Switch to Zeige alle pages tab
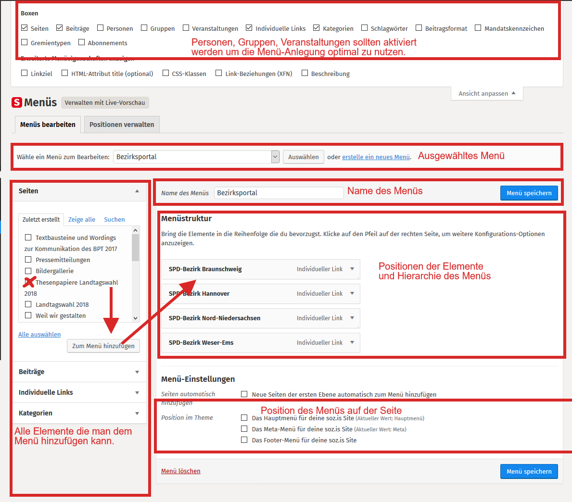The width and height of the screenshot is (572, 502). click(82, 219)
